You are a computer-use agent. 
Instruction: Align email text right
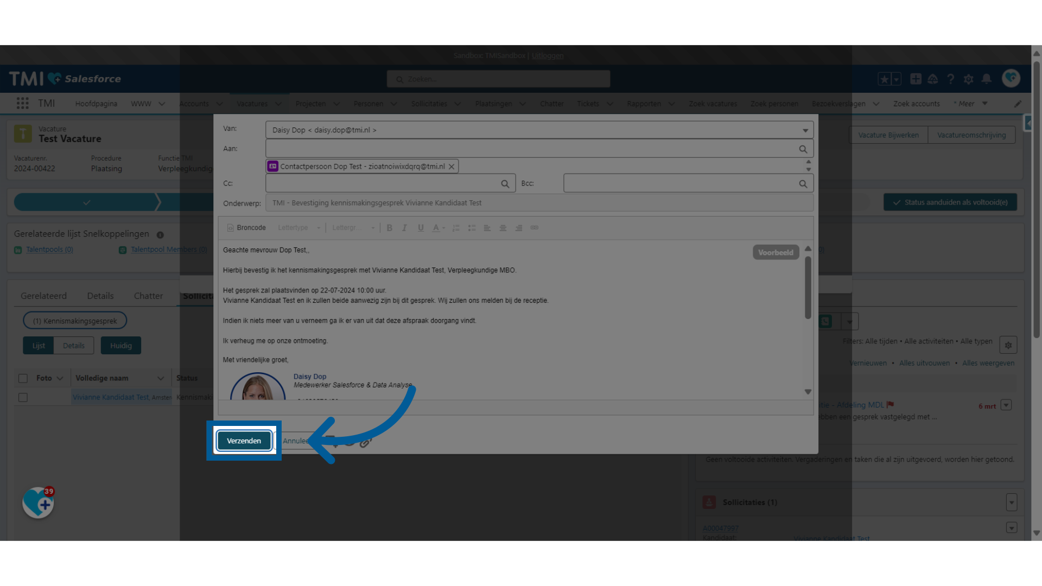[x=519, y=228]
